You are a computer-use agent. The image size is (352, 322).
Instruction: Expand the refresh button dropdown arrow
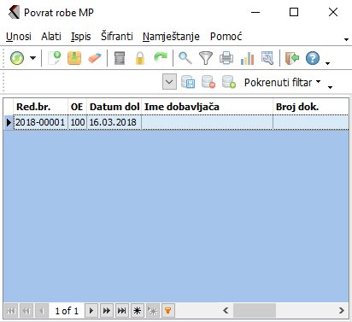point(33,58)
